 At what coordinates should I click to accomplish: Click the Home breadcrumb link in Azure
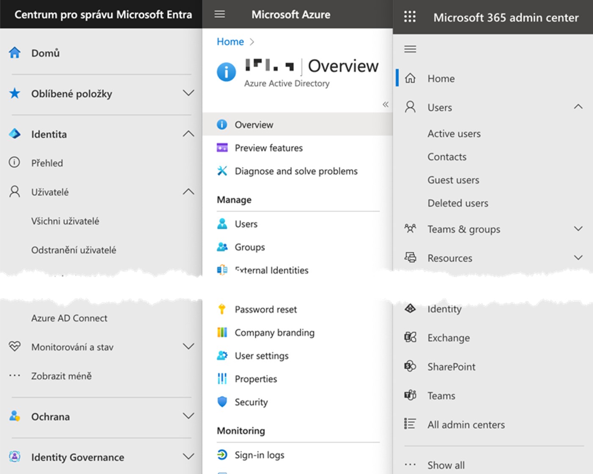(x=230, y=41)
